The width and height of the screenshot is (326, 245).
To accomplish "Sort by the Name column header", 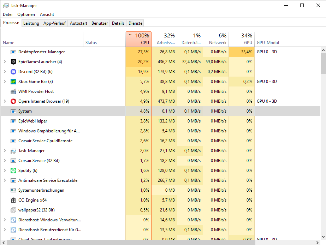I will pos(42,39).
